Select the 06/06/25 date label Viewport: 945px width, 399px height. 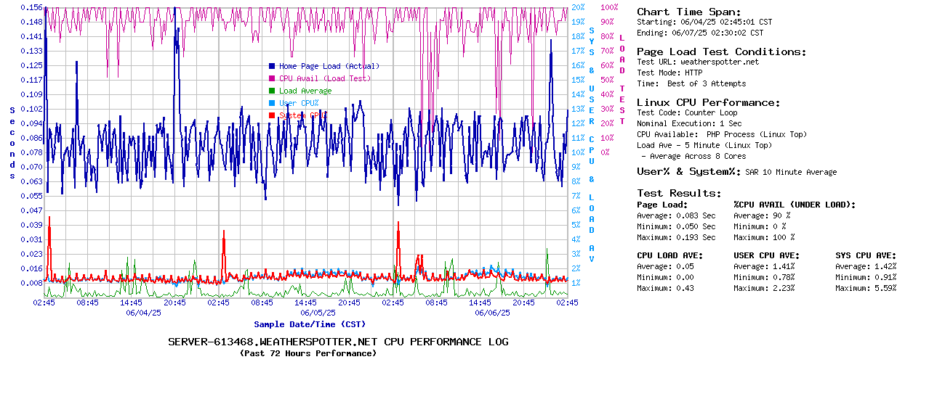click(x=492, y=313)
